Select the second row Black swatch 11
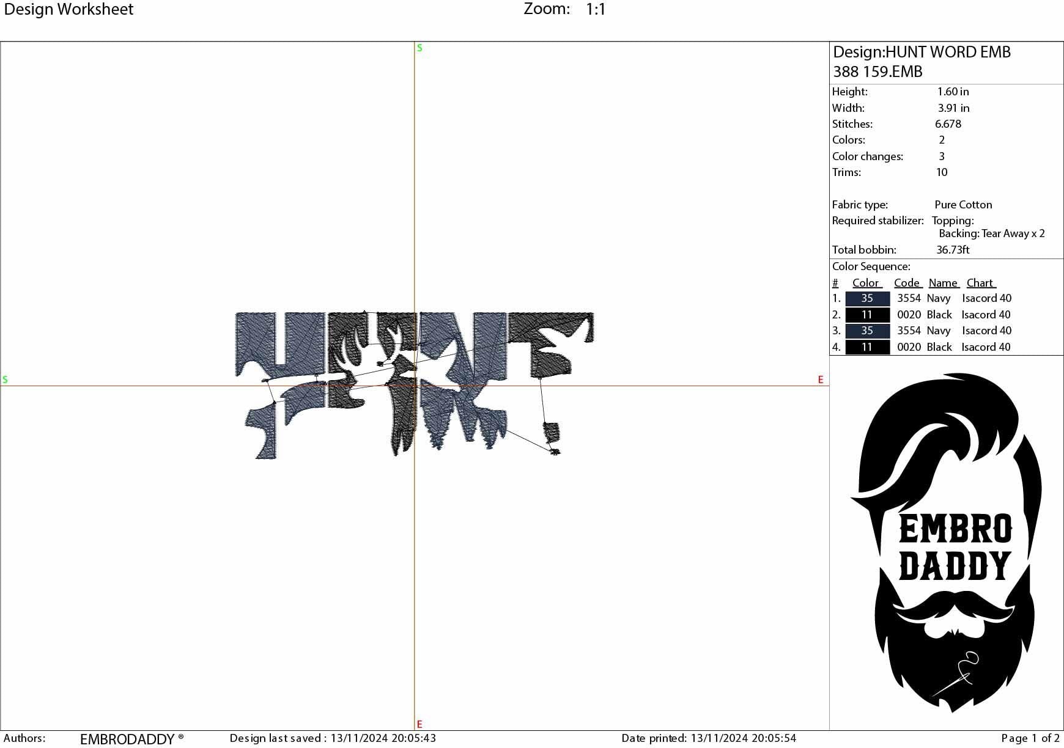1064x748 pixels. tap(867, 315)
